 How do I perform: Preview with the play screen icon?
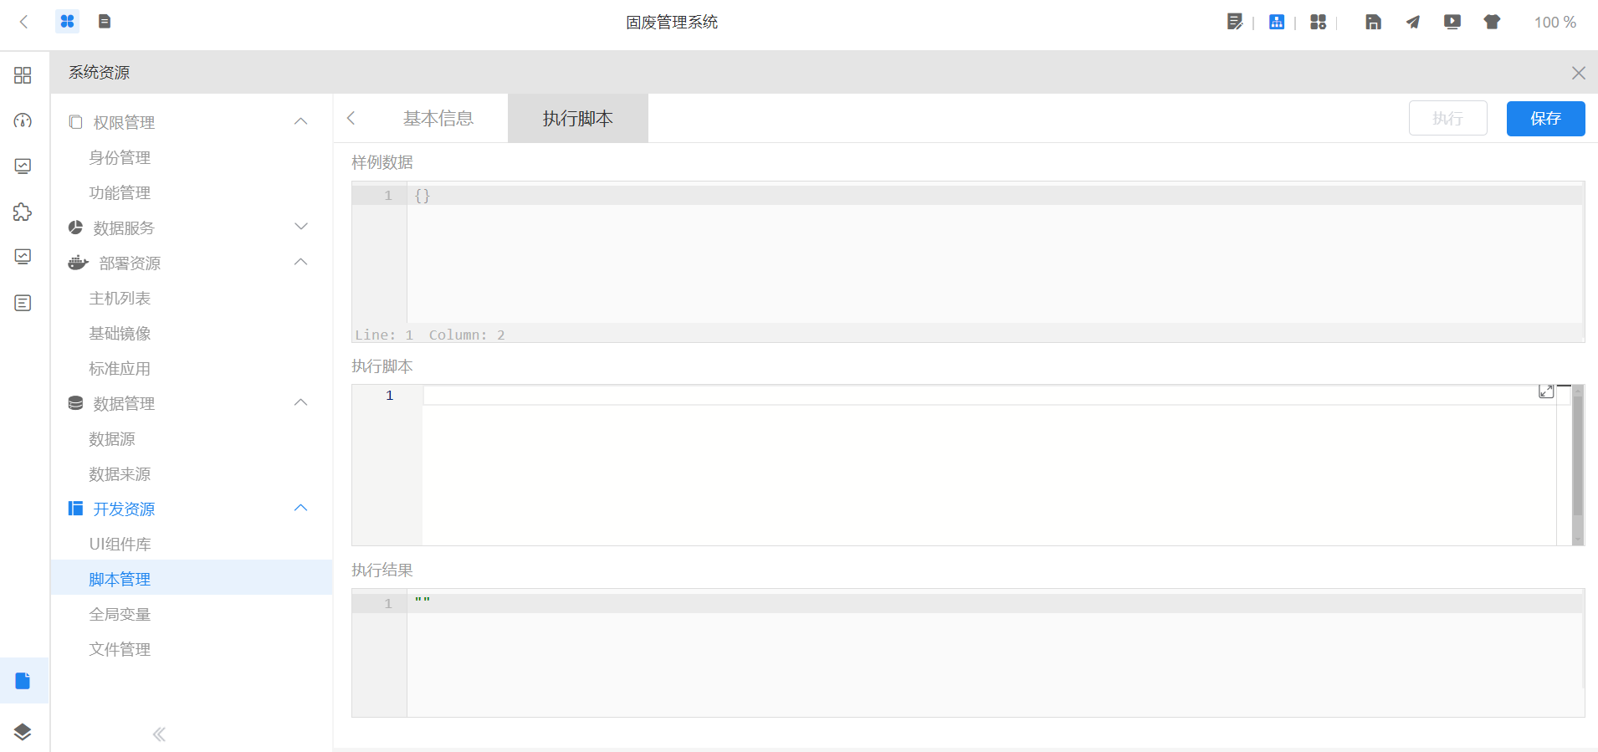coord(1452,22)
